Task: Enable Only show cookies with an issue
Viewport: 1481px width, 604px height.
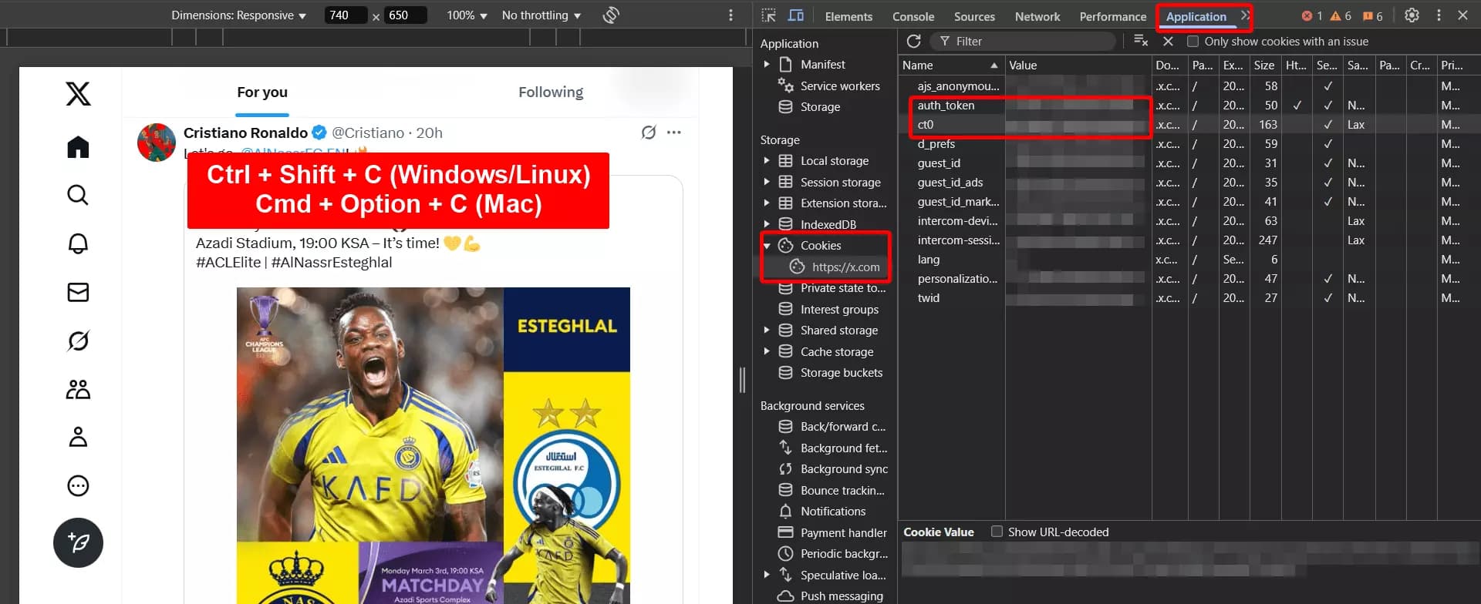Action: pos(1193,42)
